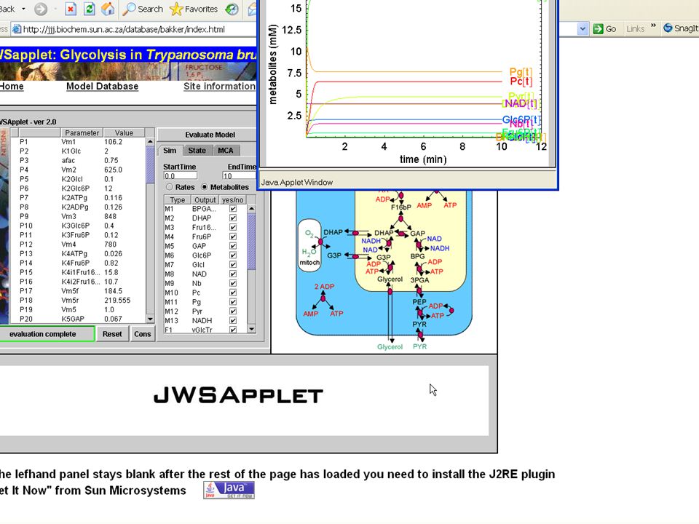Open the address bar dropdown arrow
Screen dimensions: 699x524
pyautogui.click(x=582, y=29)
